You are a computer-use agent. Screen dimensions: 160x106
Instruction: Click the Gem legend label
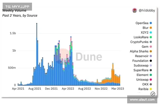pyautogui.click(x=145, y=47)
